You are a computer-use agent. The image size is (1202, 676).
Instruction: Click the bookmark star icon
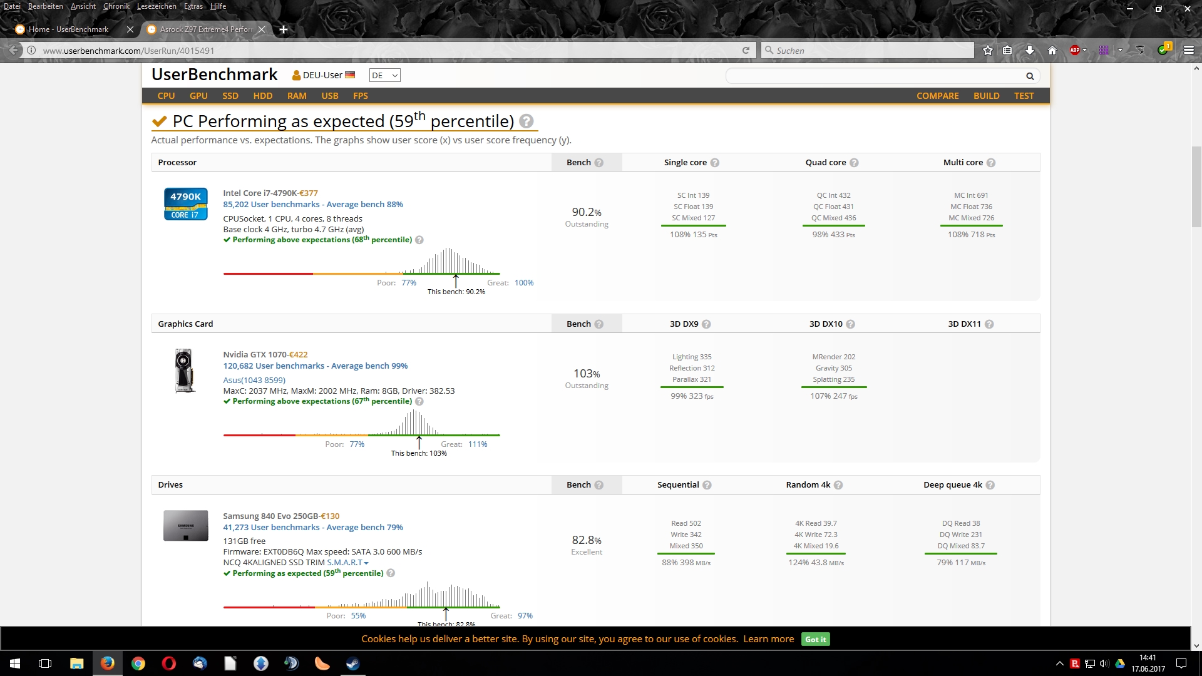point(988,51)
